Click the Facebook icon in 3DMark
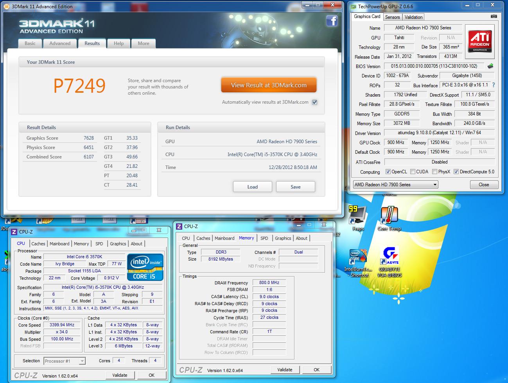This screenshot has width=508, height=383. click(x=332, y=21)
